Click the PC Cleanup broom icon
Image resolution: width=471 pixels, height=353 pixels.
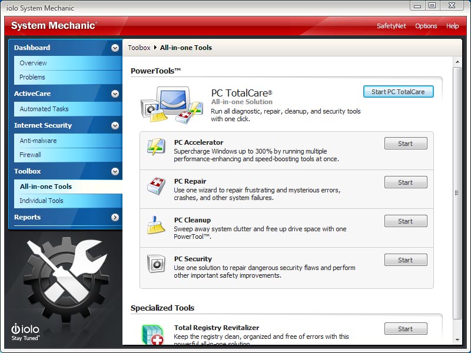click(x=156, y=225)
